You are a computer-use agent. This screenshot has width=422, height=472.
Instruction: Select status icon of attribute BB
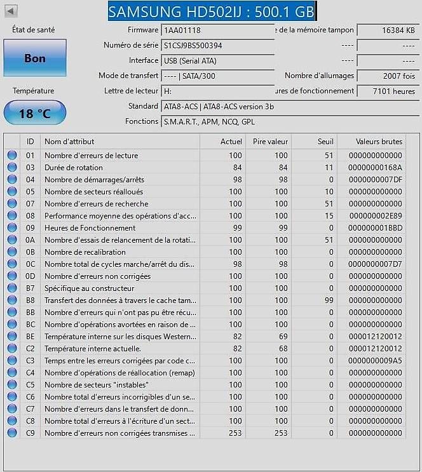(x=12, y=312)
